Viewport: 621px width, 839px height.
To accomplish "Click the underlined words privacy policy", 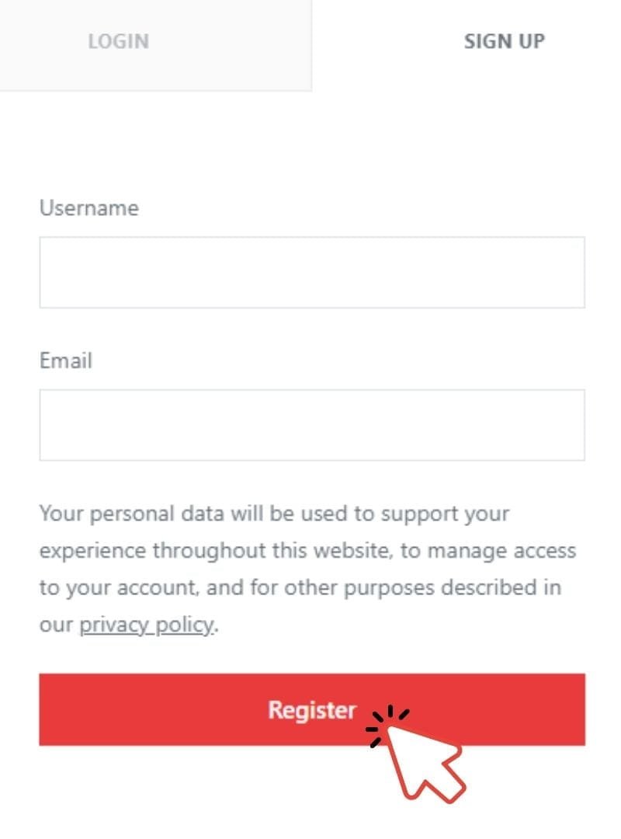I will 147,625.
